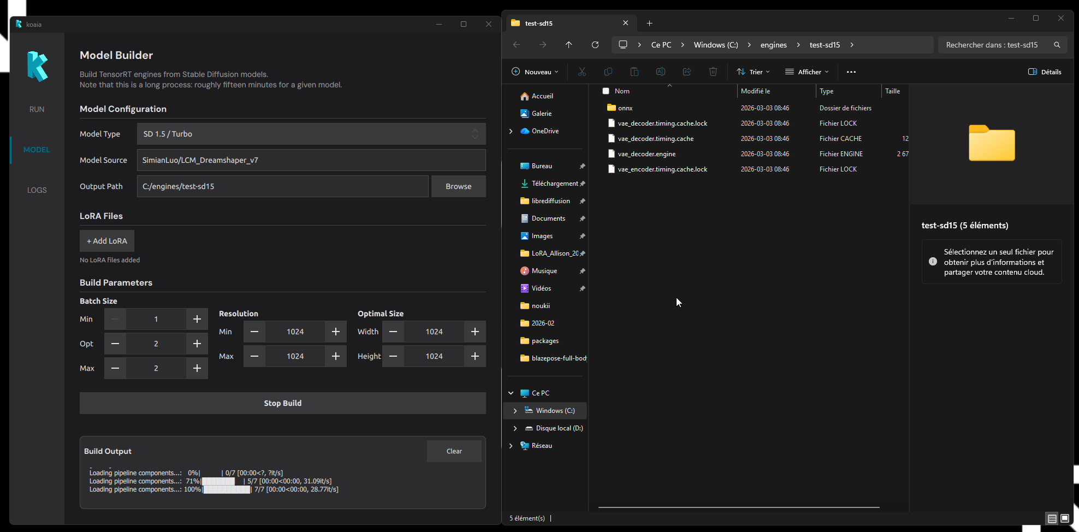The height and width of the screenshot is (532, 1079).
Task: Open the Model Type dropdown
Action: point(311,134)
